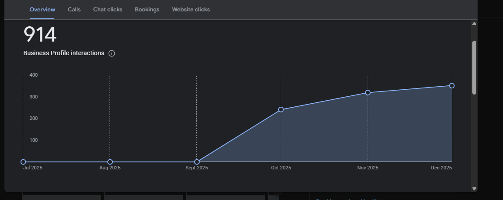
Task: Choose the Dec 2025 data point
Action: 452,86
